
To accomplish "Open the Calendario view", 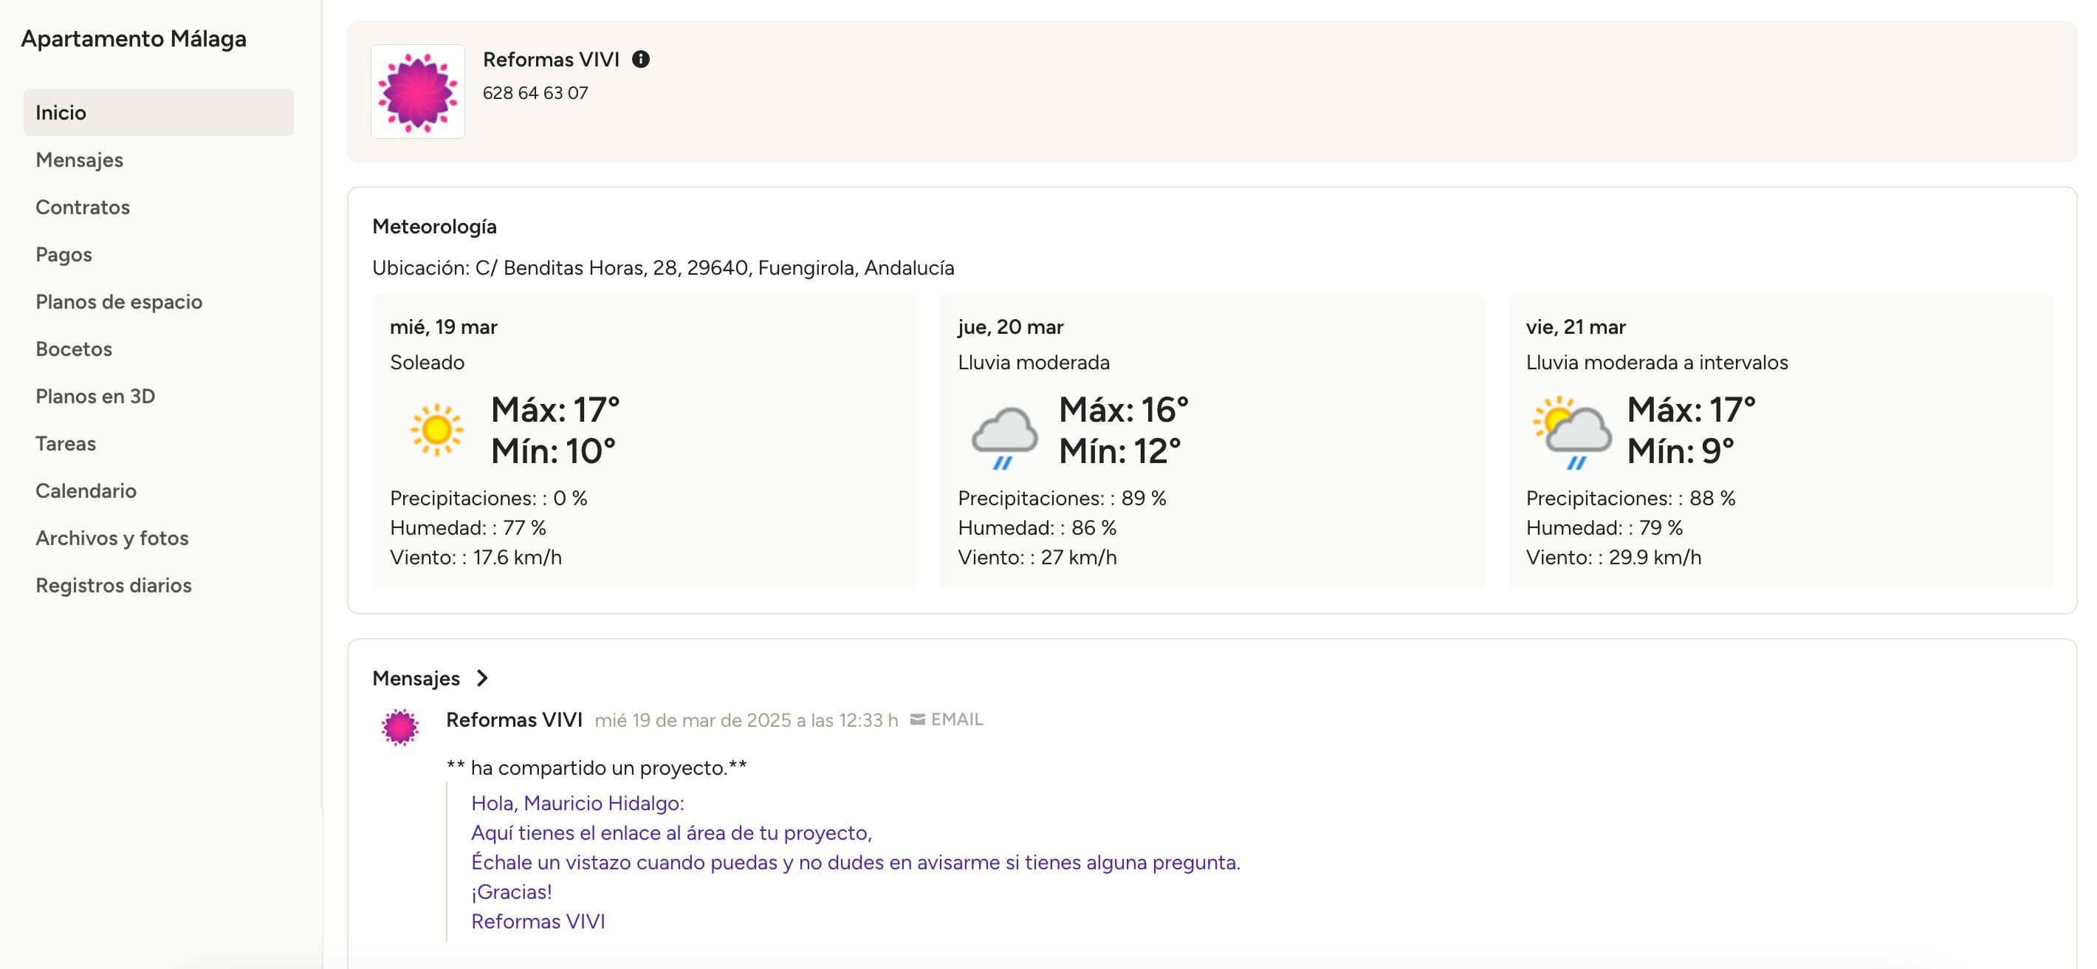I will click(x=86, y=490).
